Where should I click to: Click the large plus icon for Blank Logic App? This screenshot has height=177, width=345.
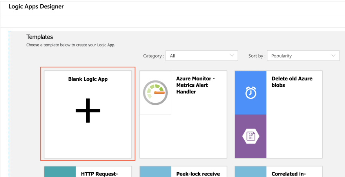click(88, 111)
